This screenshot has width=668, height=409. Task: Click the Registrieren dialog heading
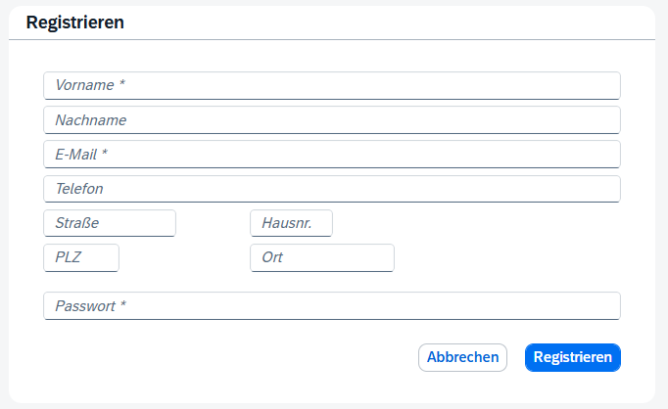click(74, 23)
